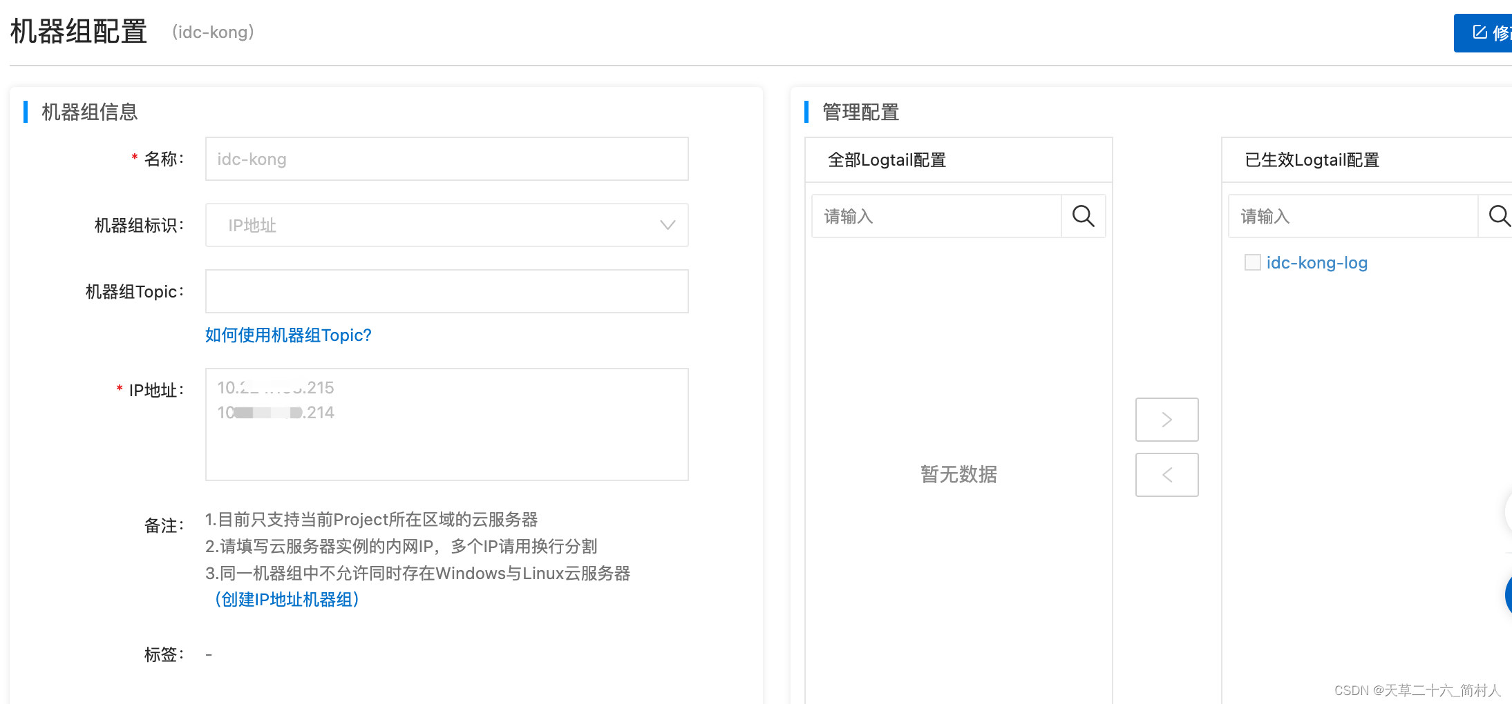Check the idc-kong-log checkbox

1252,262
